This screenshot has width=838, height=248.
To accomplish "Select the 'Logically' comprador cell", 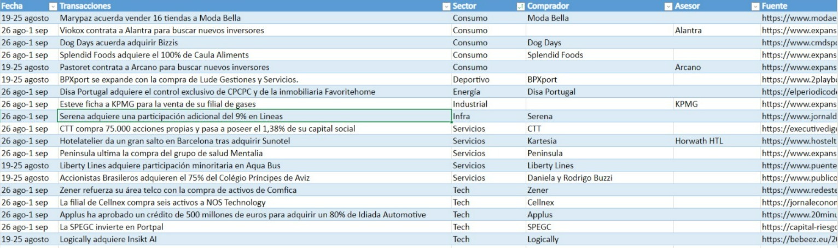I will tap(600, 239).
